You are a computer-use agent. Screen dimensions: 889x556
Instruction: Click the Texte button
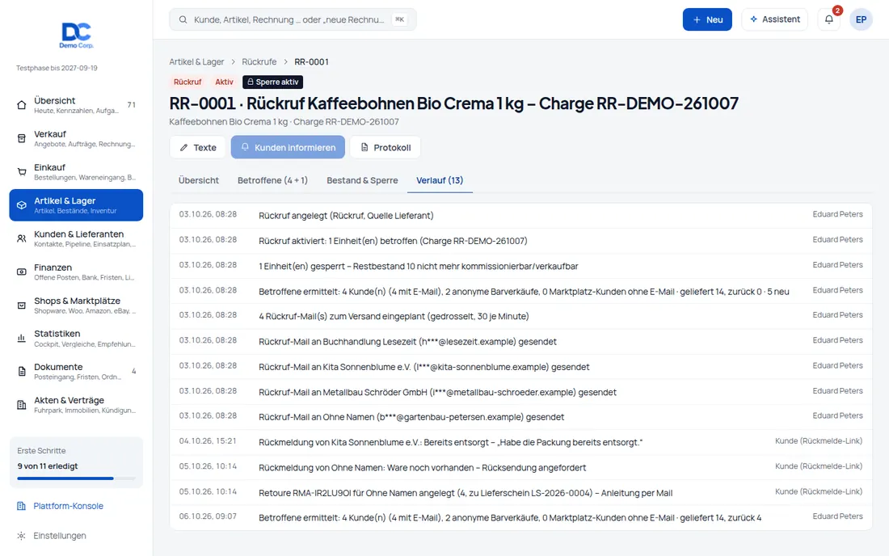pyautogui.click(x=197, y=147)
